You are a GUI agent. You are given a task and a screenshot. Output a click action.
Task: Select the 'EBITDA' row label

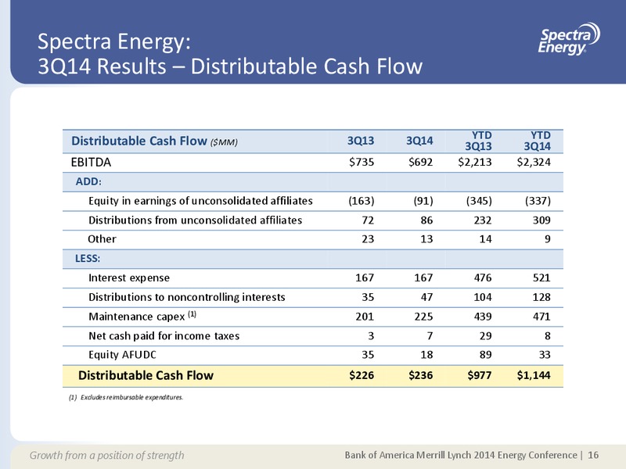point(91,163)
